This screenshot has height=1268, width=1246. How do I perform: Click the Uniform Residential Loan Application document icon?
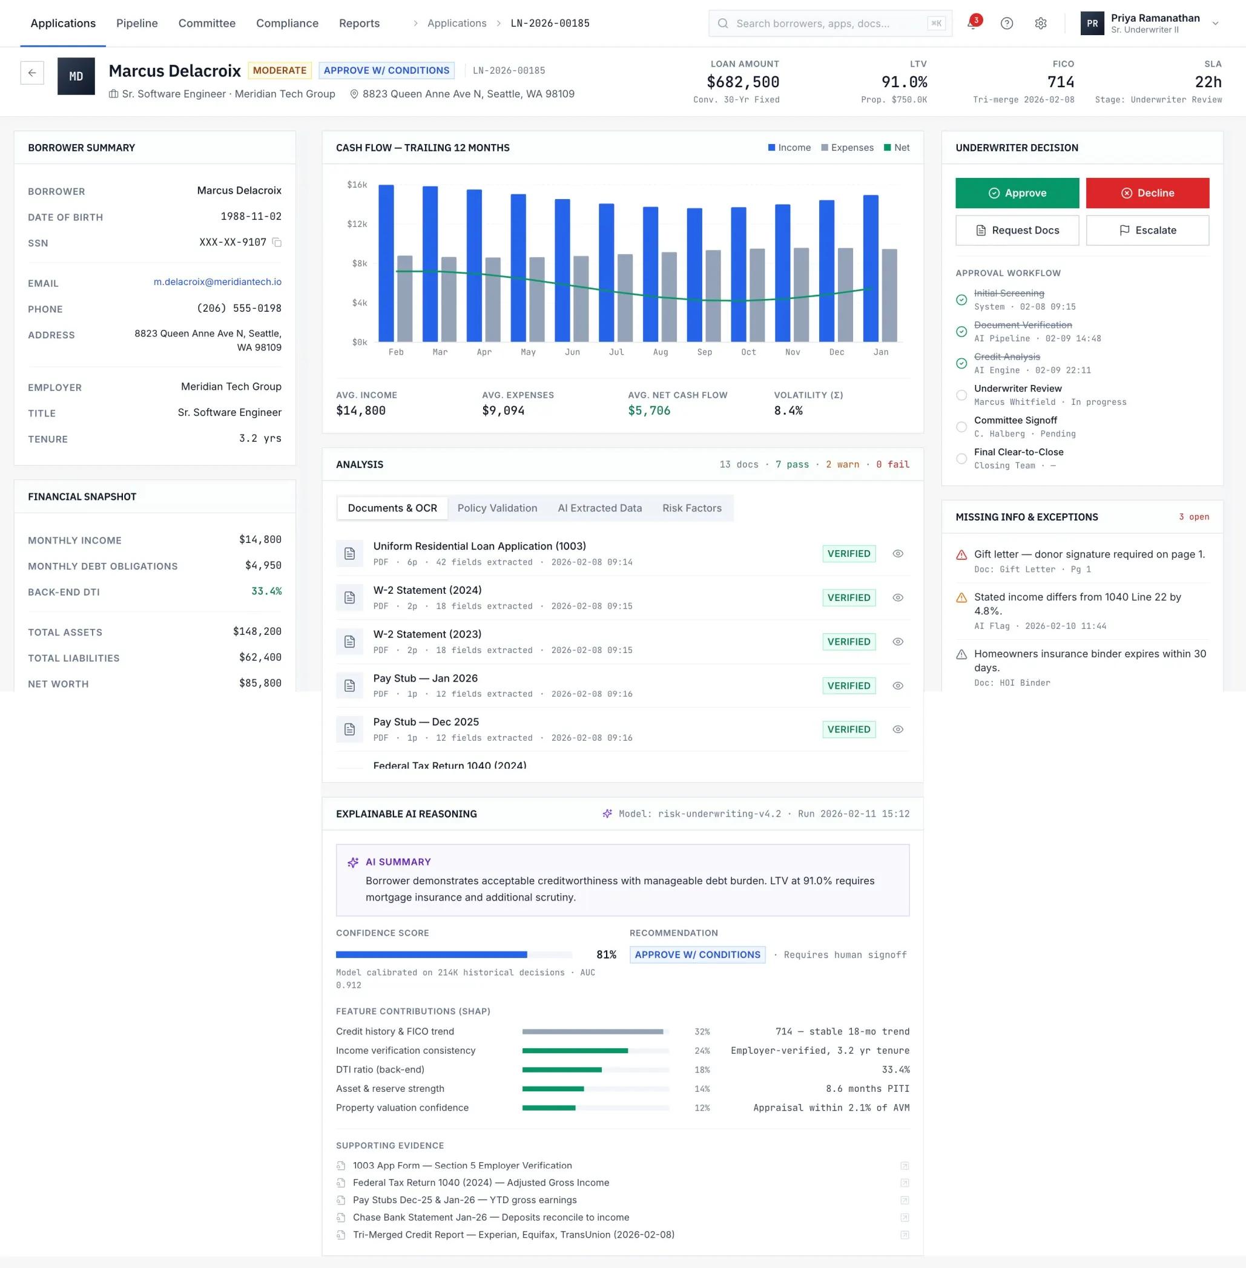pos(349,554)
